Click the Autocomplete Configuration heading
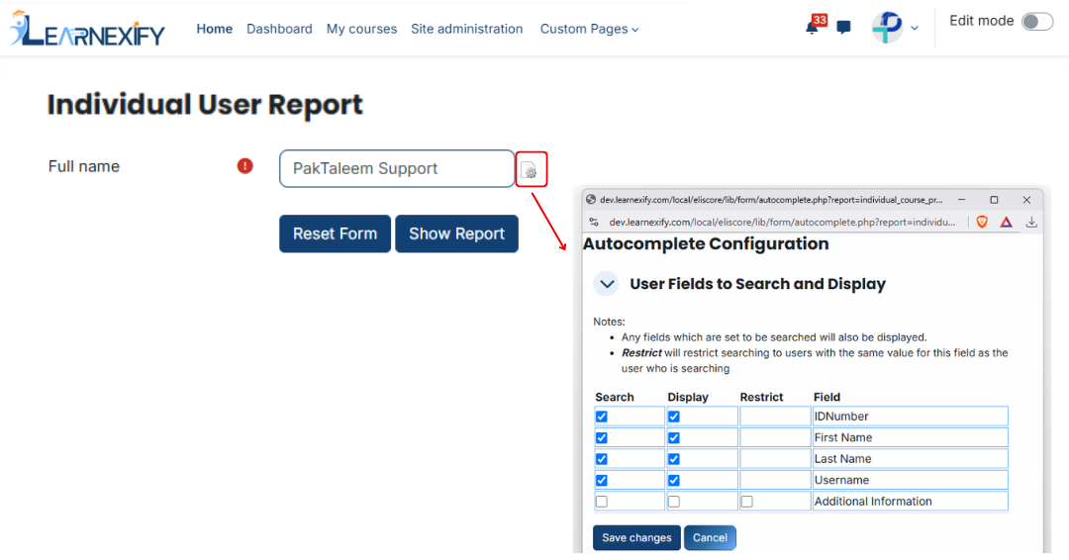Viewport: 1069px width, 560px height. click(x=706, y=244)
